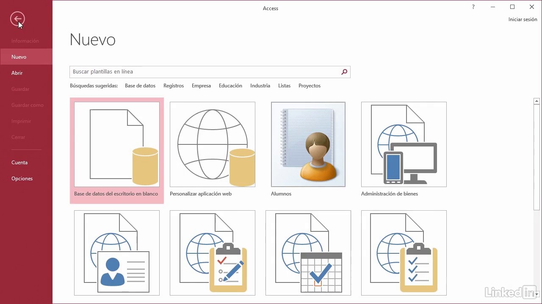The width and height of the screenshot is (542, 304).
Task: Select the checklist clipboard template thumbnail
Action: [x=404, y=253]
